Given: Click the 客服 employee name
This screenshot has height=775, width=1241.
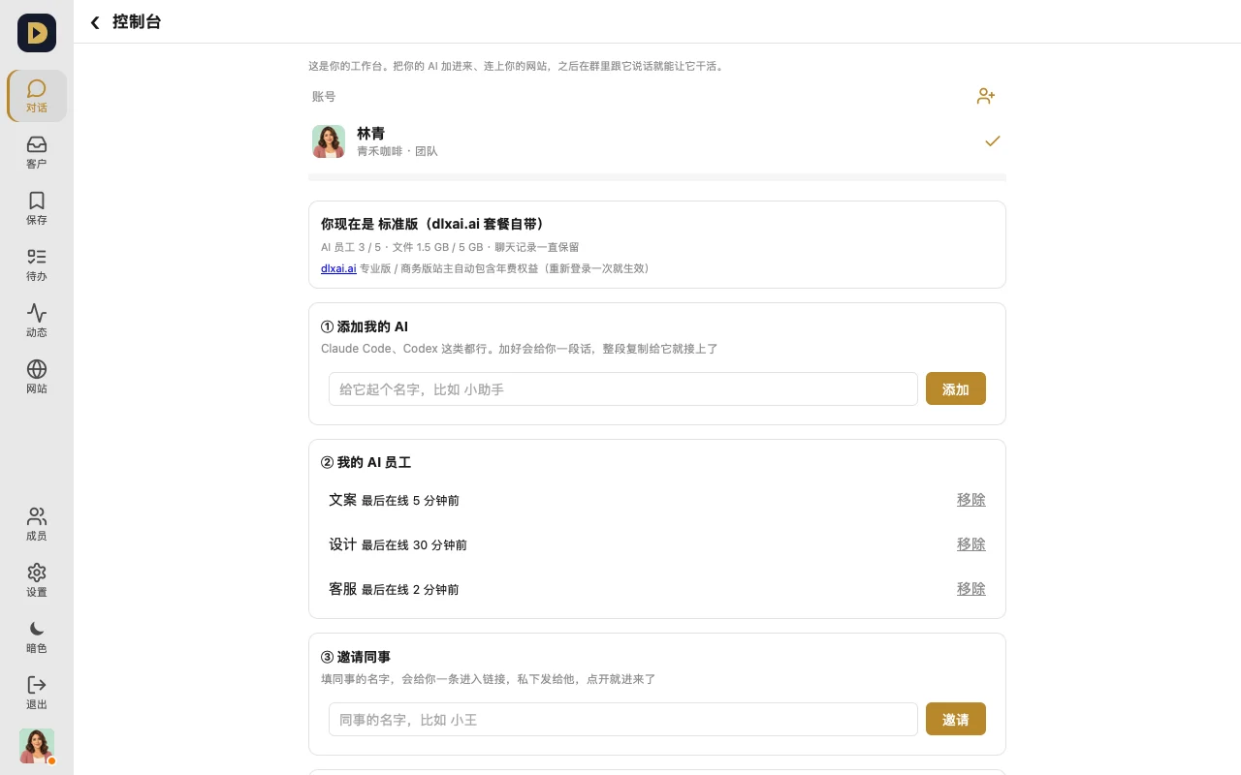Looking at the screenshot, I should click(x=343, y=589).
